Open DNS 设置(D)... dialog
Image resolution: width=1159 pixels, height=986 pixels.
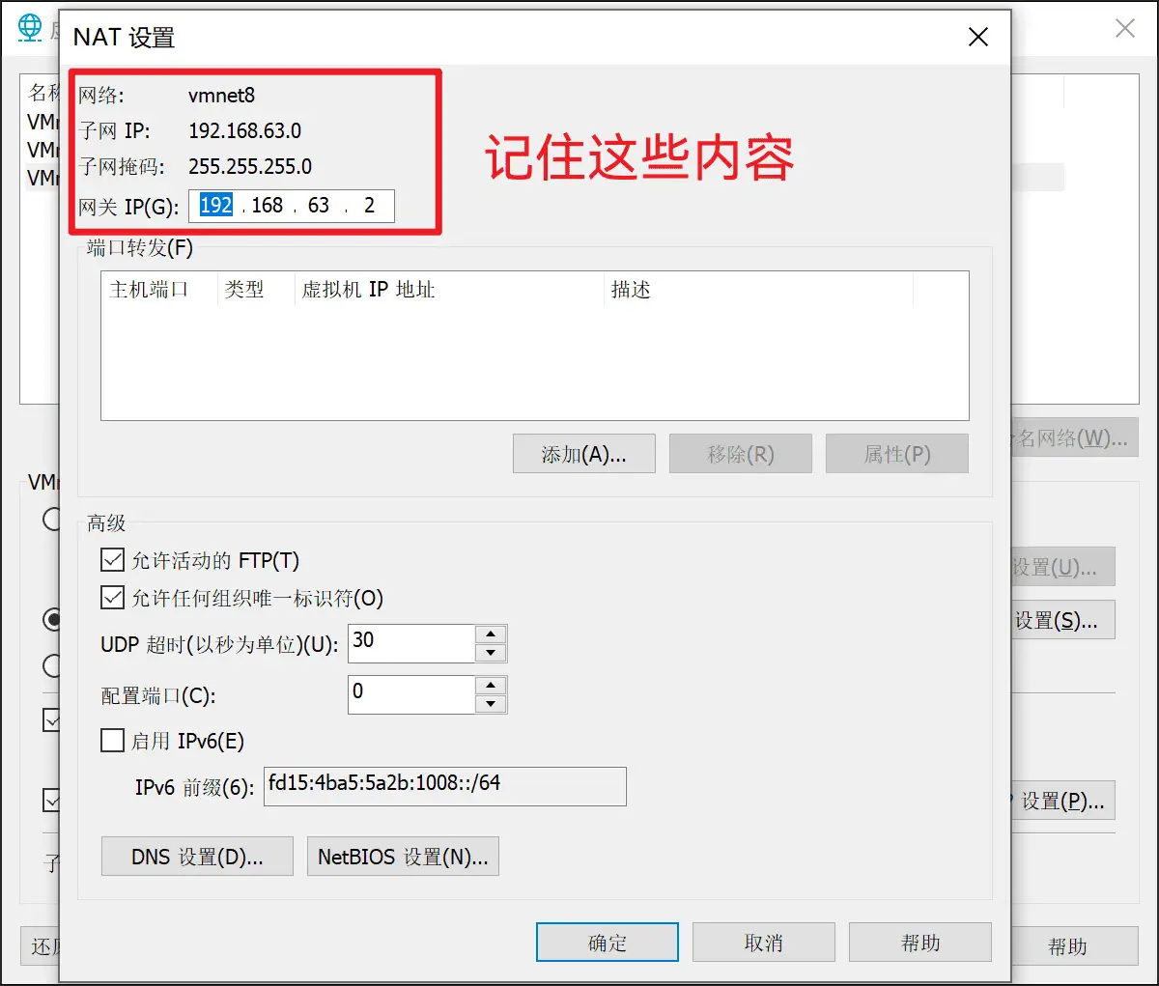pyautogui.click(x=197, y=857)
